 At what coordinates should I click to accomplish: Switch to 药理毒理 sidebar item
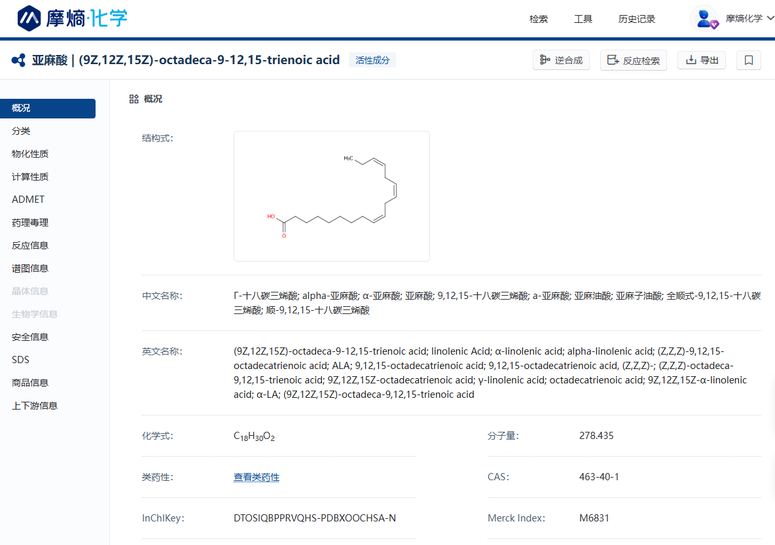(x=30, y=222)
